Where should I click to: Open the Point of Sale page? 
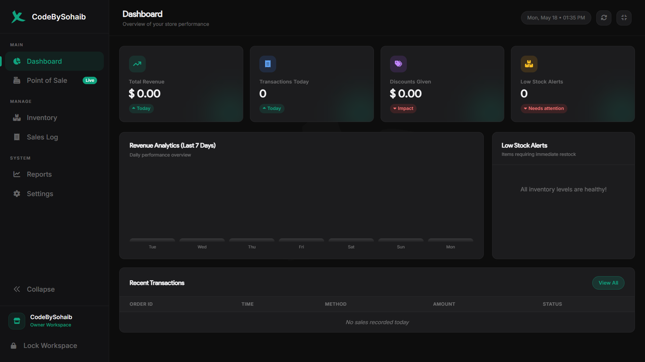click(x=54, y=80)
